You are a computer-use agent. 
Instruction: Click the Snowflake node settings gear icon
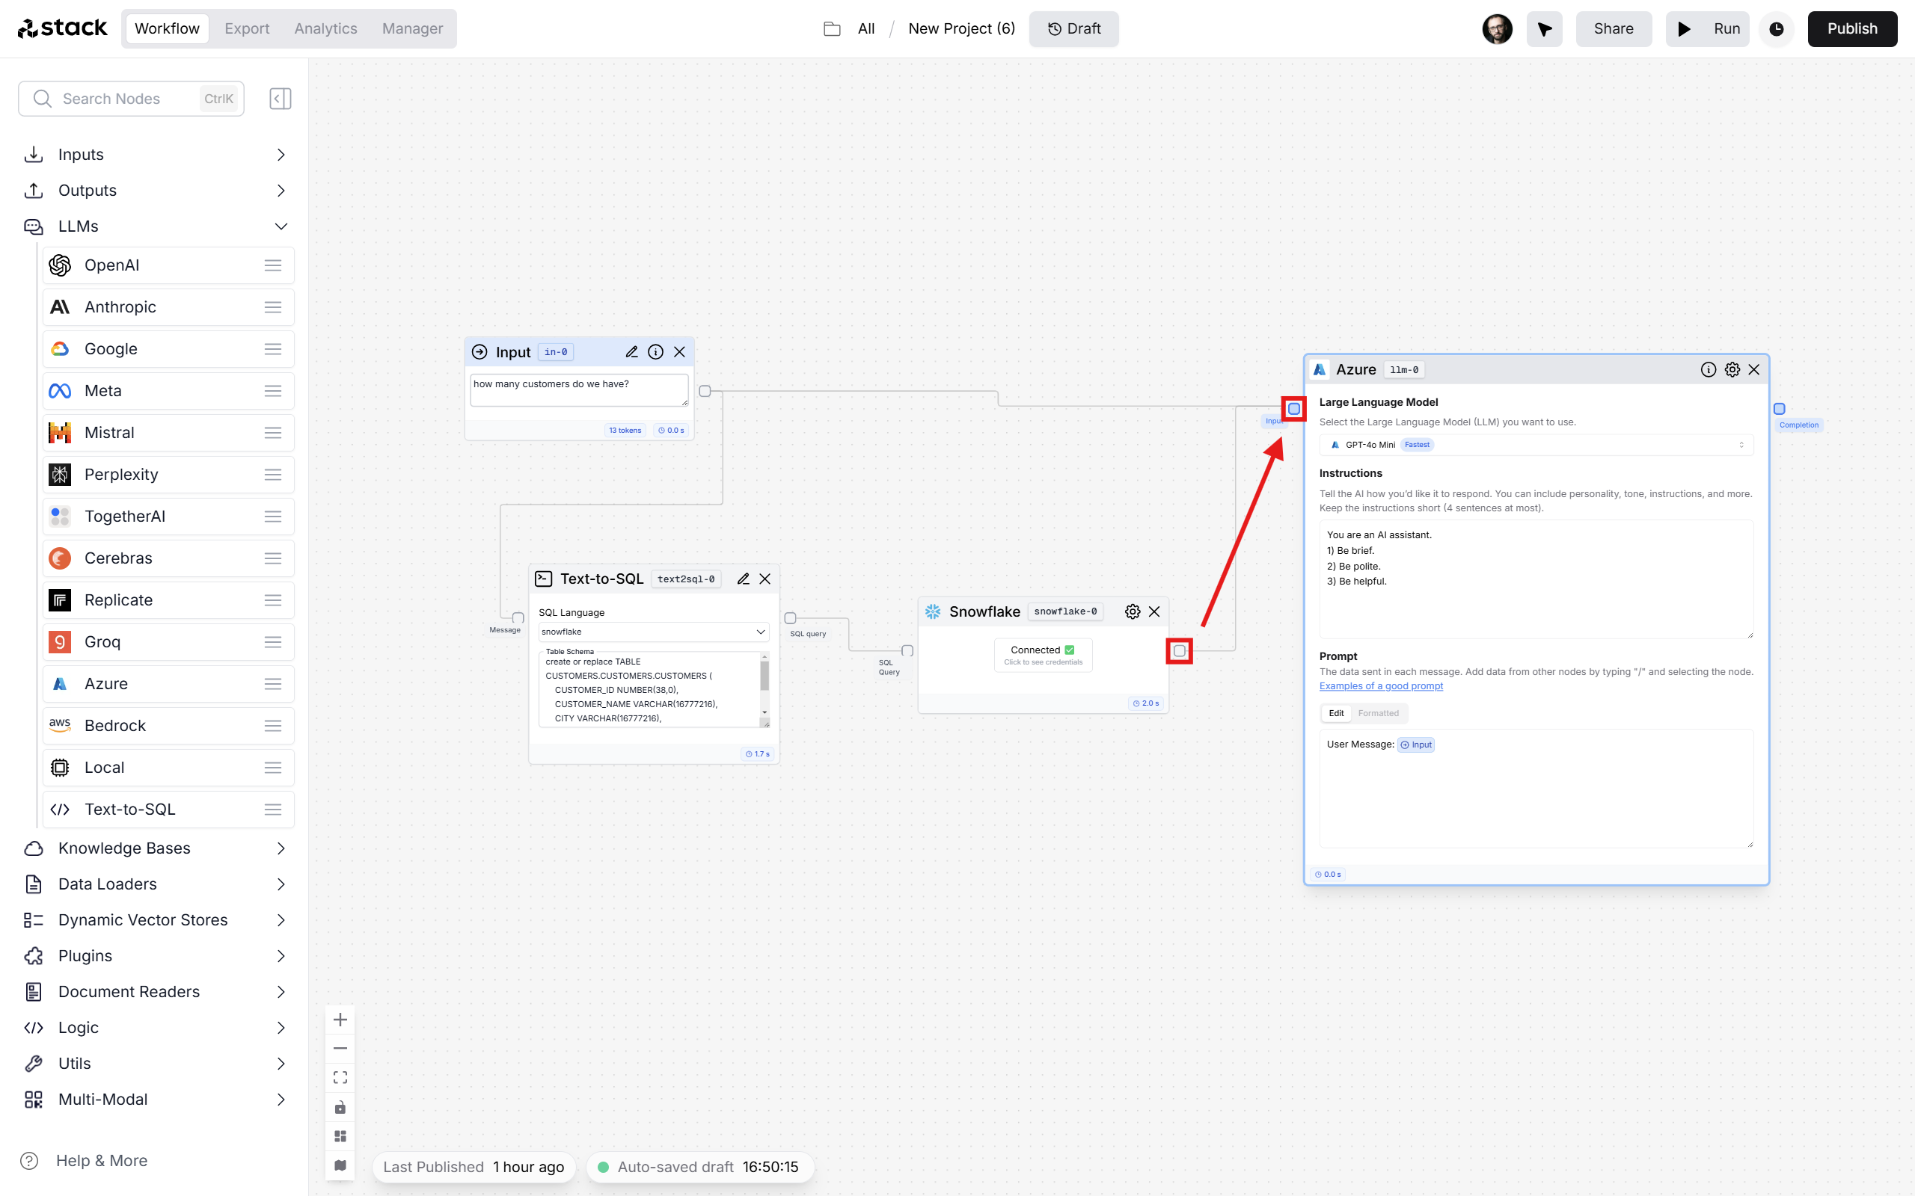[x=1130, y=611]
